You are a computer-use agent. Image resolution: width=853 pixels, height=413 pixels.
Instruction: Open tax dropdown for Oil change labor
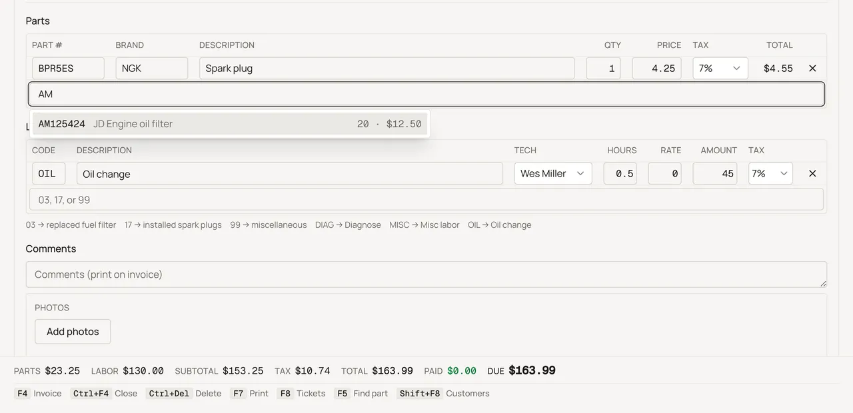(x=770, y=173)
